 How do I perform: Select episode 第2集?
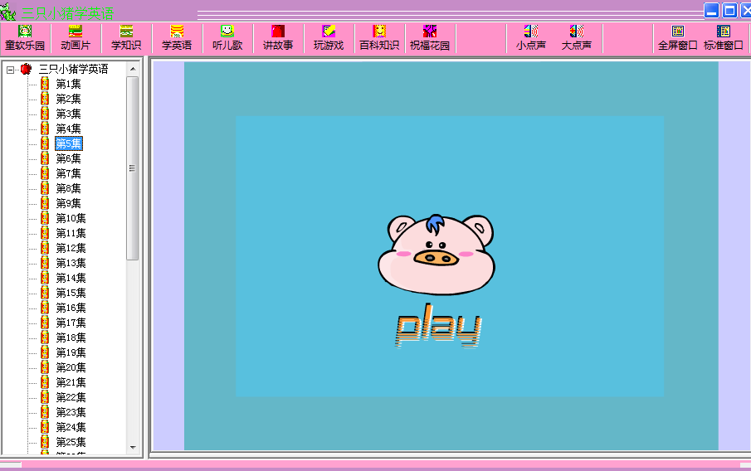point(69,99)
